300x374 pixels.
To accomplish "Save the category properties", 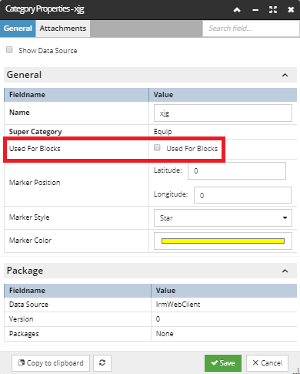I will [223, 363].
